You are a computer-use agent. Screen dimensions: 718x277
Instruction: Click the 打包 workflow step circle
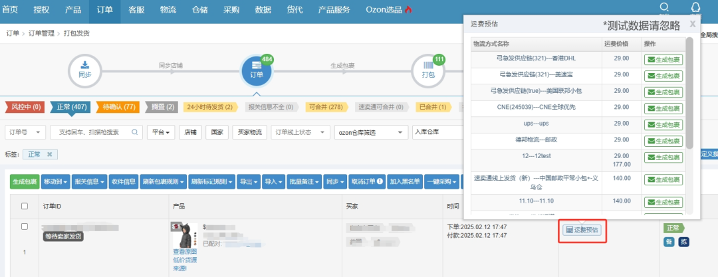click(428, 71)
